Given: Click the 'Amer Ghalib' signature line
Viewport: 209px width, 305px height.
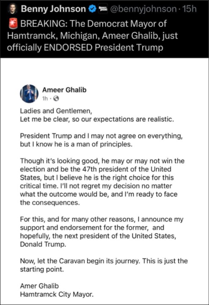Looking at the screenshot, I should tap(39, 286).
